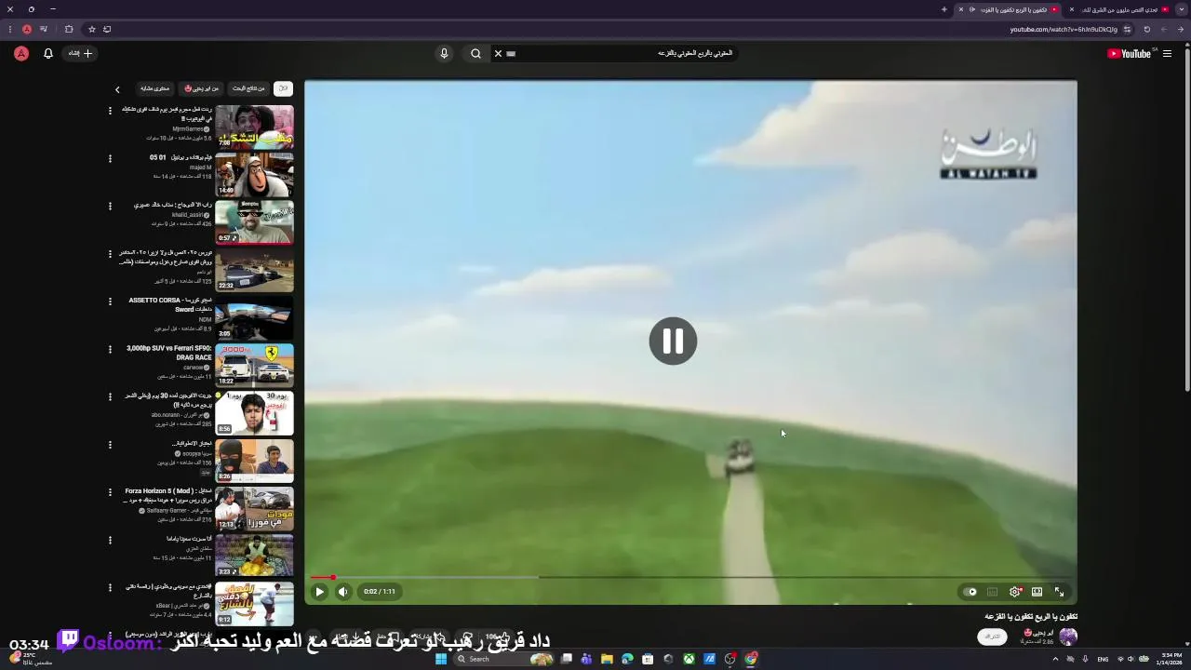This screenshot has height=670, width=1191.
Task: Click the browser address bar URL
Action: [x=1064, y=29]
